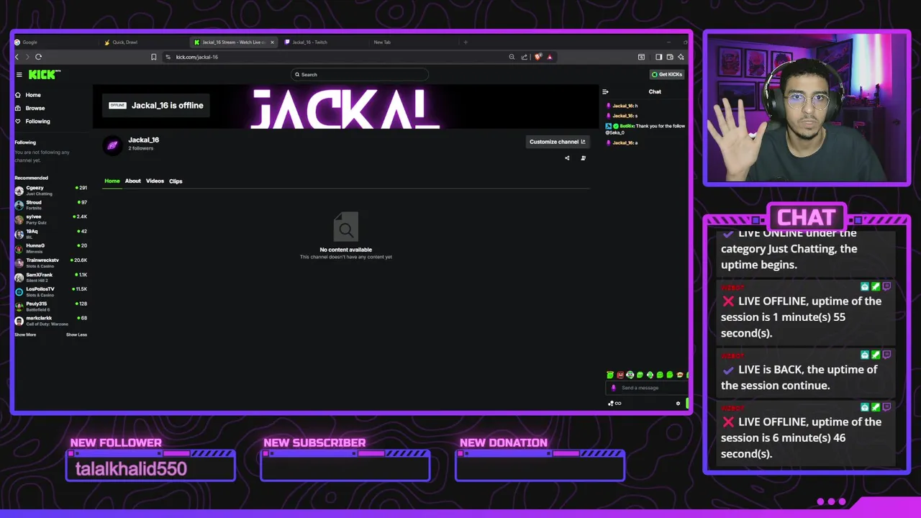Viewport: 921px width, 518px height.
Task: Click Show Less under Recommended
Action: pos(76,335)
